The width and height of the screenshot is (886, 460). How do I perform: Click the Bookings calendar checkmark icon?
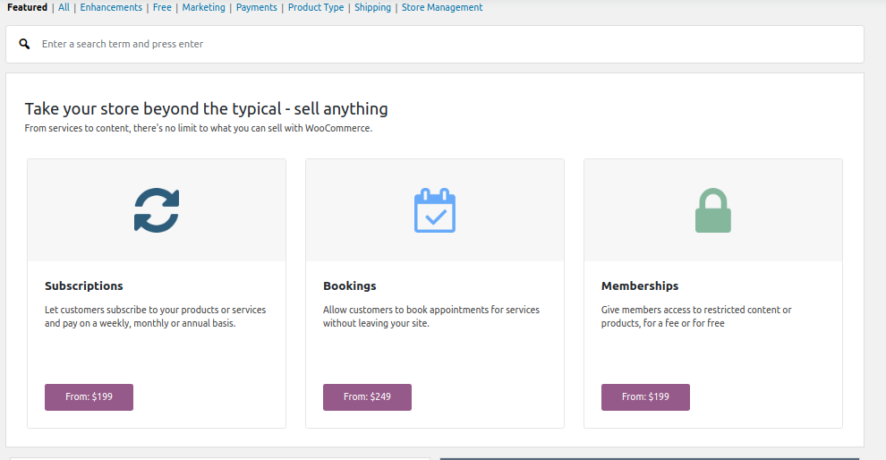pyautogui.click(x=435, y=210)
